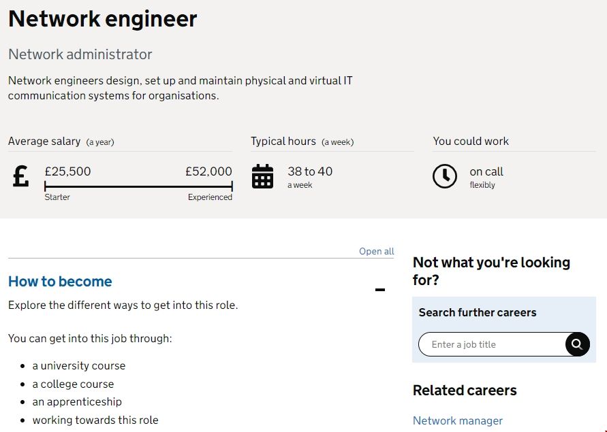Collapse section with the minus icon
This screenshot has width=607, height=432.
(x=380, y=290)
